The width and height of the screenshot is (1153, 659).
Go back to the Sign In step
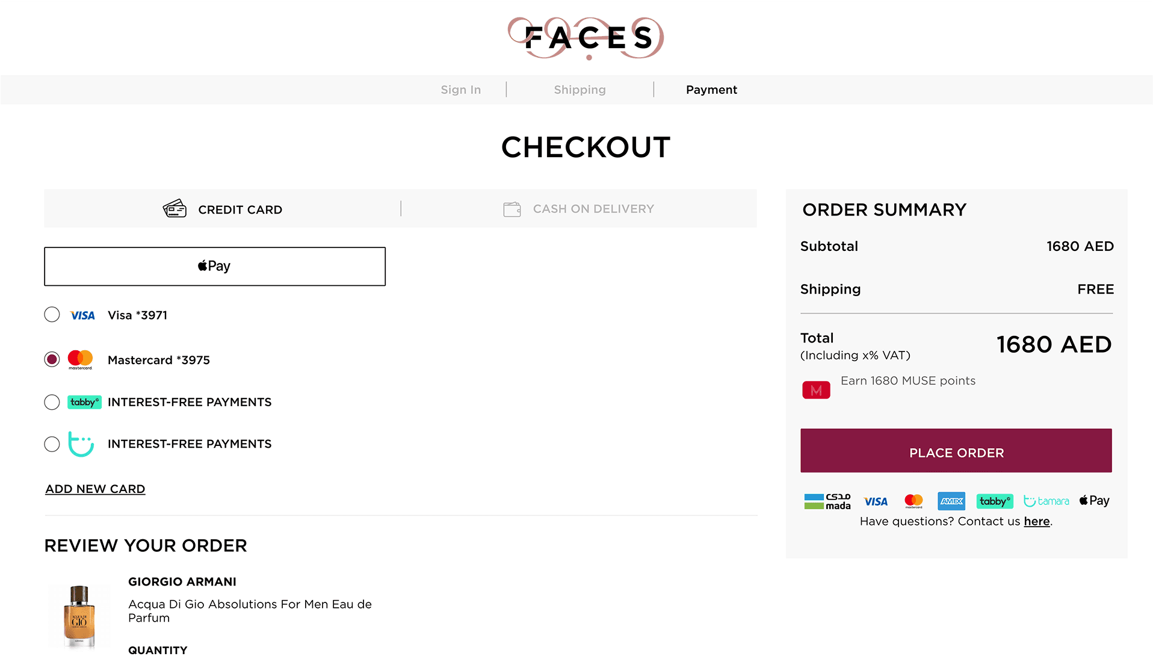tap(461, 90)
